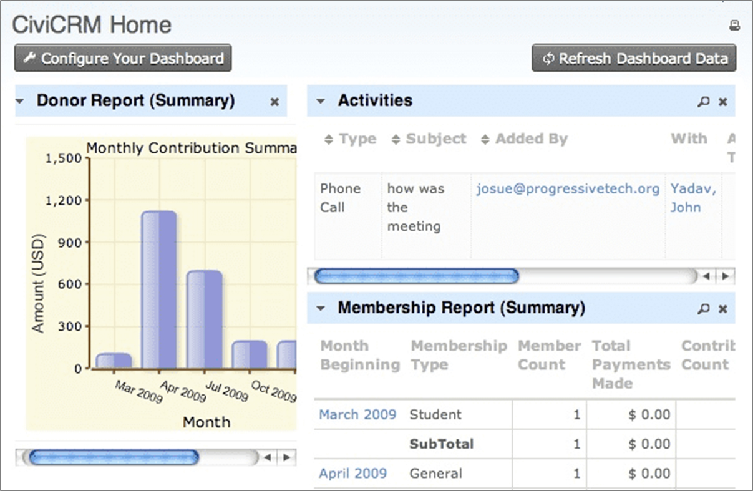Viewport: 753px width, 491px height.
Task: Close the Membership Report (Summary) dashlet
Action: (x=723, y=308)
